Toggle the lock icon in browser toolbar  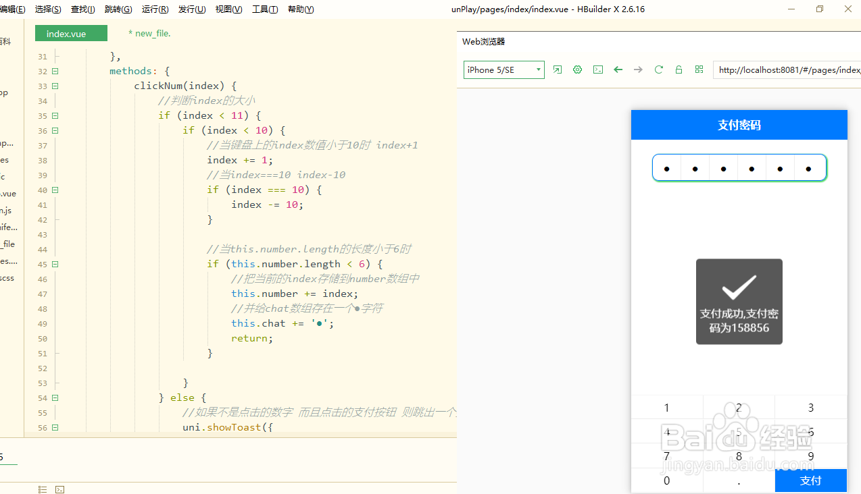click(679, 70)
